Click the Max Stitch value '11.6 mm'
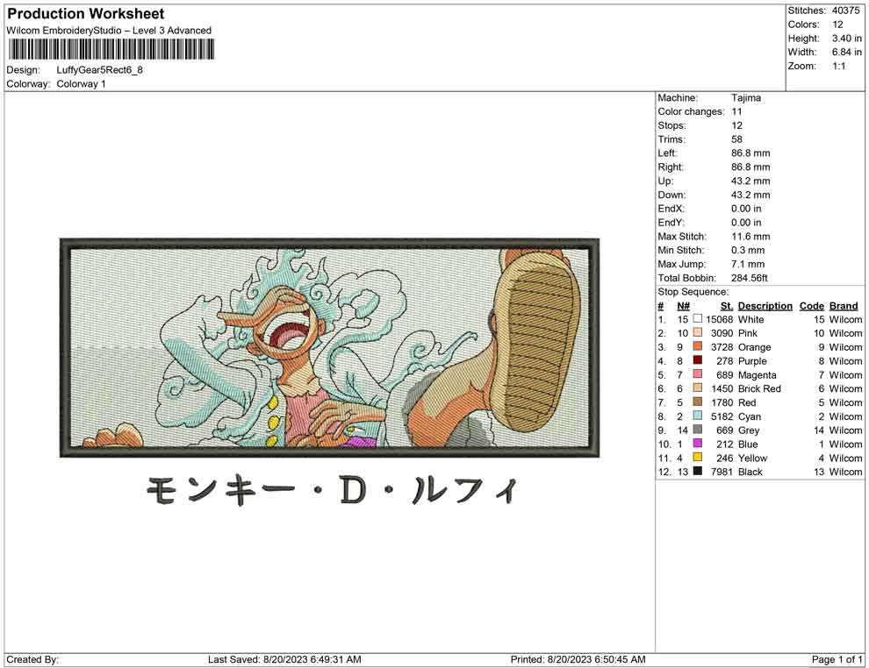This screenshot has width=869, height=668. click(750, 237)
